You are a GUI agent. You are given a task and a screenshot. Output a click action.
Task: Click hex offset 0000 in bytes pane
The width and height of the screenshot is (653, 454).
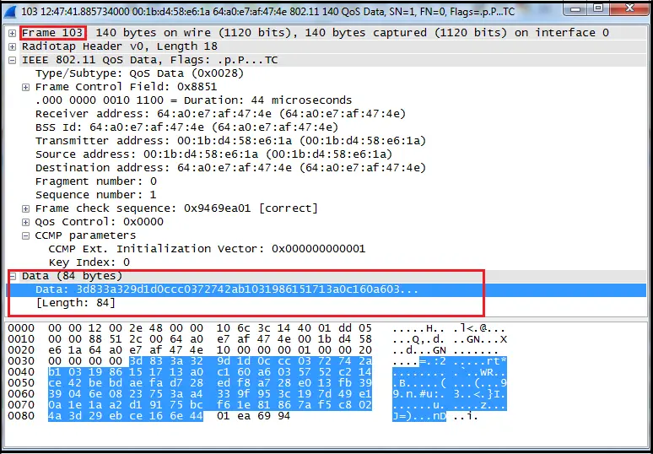point(21,328)
